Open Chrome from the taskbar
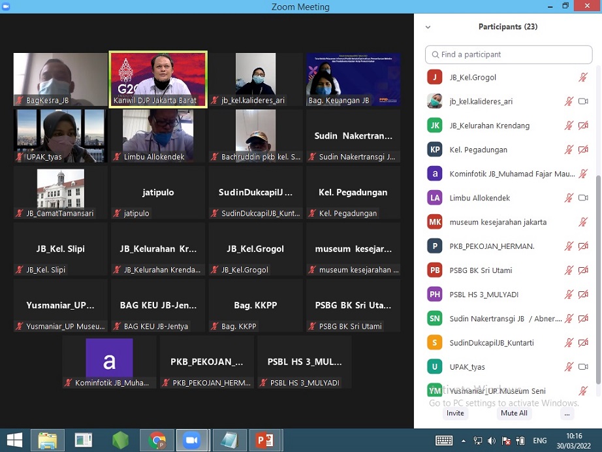The height and width of the screenshot is (452, 602). coord(157,440)
